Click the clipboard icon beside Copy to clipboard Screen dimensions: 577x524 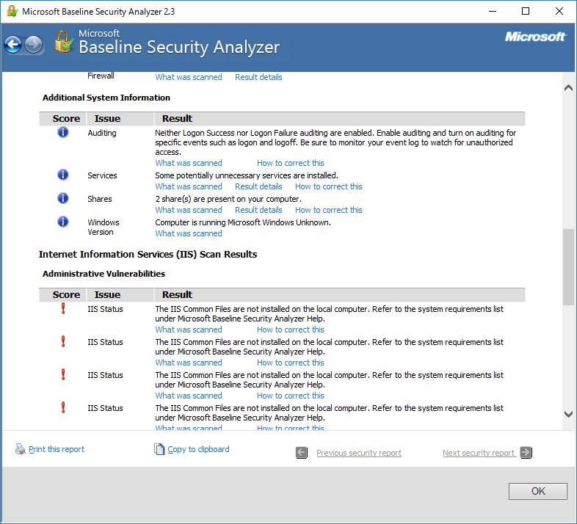[159, 449]
